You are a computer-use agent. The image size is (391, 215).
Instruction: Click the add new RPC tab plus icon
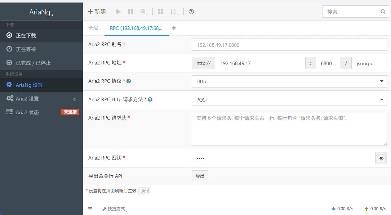174,28
